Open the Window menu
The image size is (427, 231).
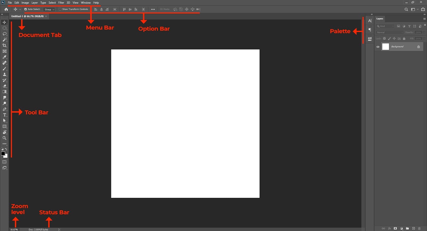click(86, 3)
